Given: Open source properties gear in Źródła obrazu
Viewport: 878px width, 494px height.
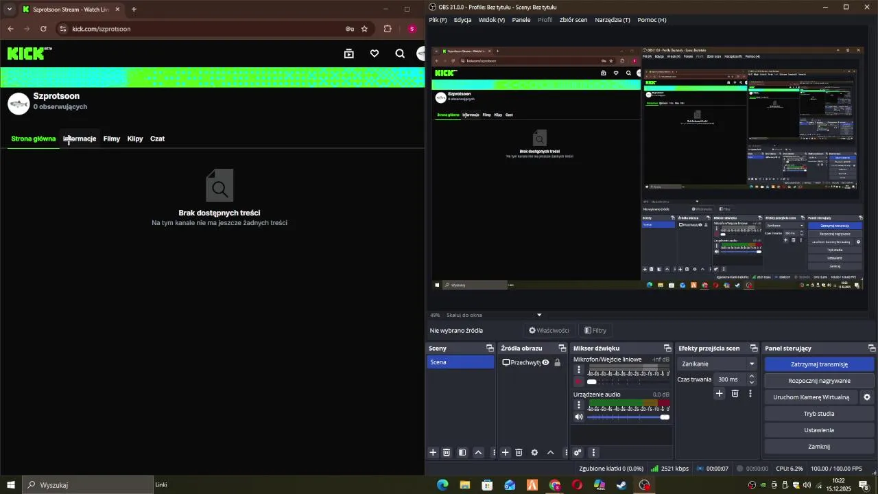Looking at the screenshot, I should tap(534, 453).
